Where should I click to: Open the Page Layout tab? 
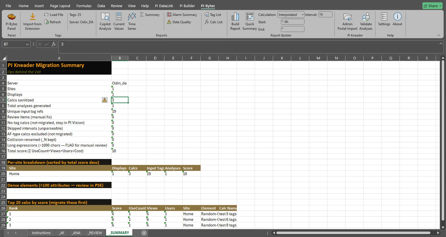click(60, 6)
